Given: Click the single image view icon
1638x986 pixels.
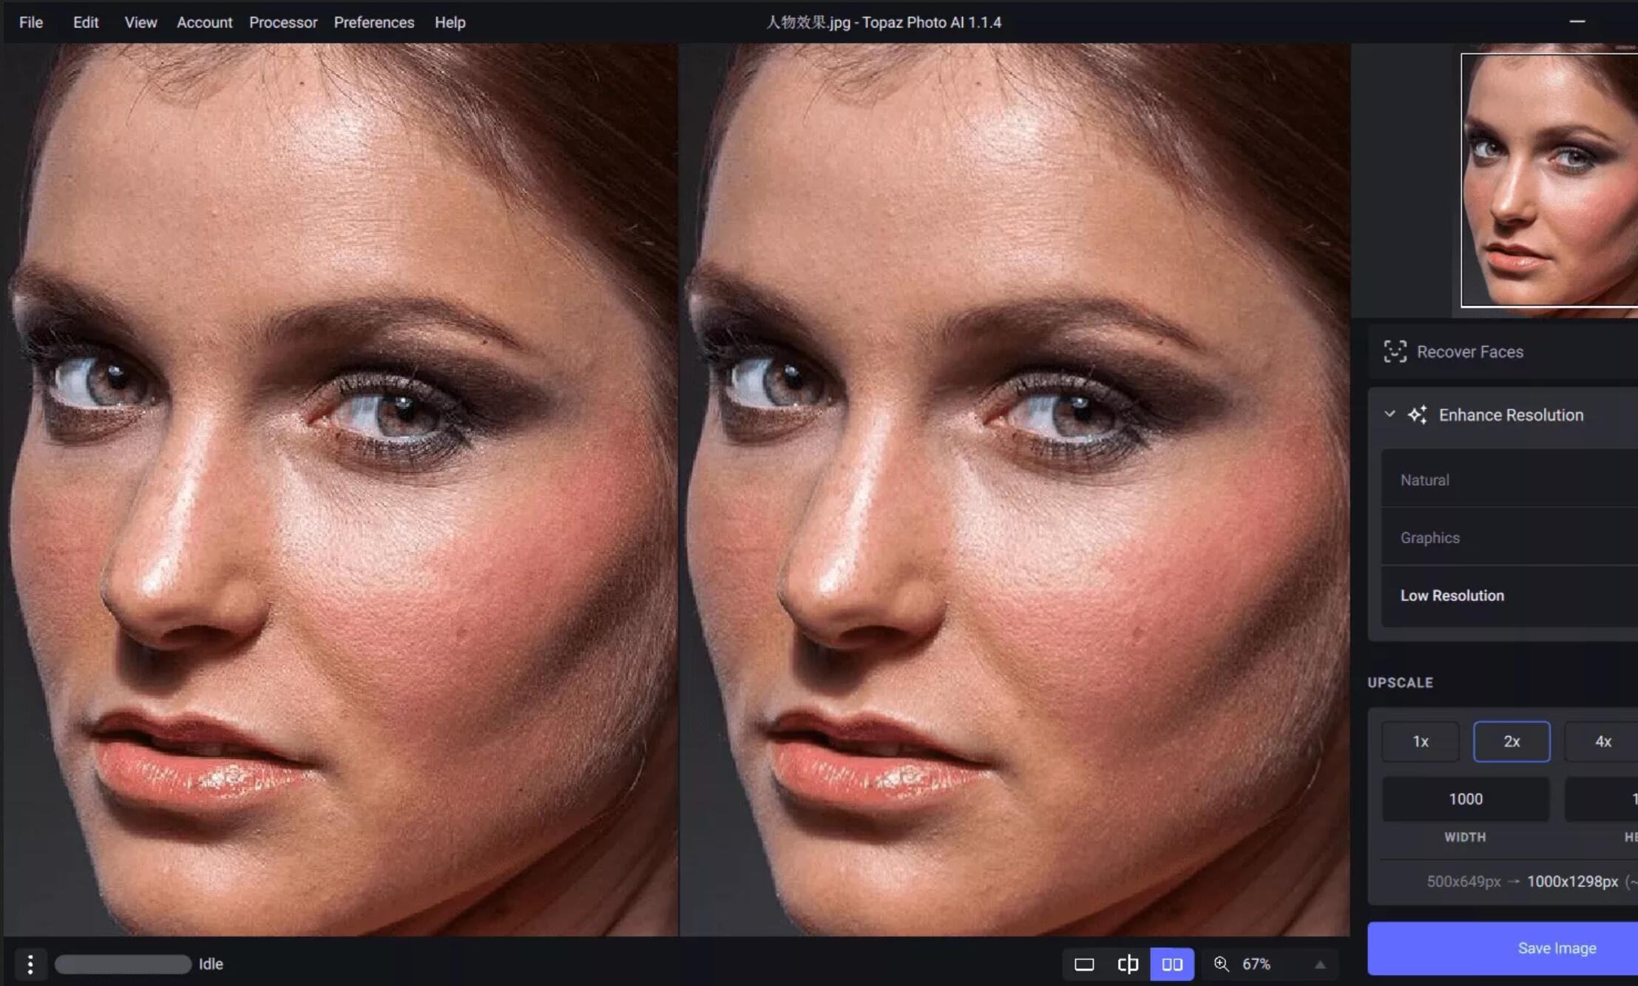Looking at the screenshot, I should [1083, 964].
